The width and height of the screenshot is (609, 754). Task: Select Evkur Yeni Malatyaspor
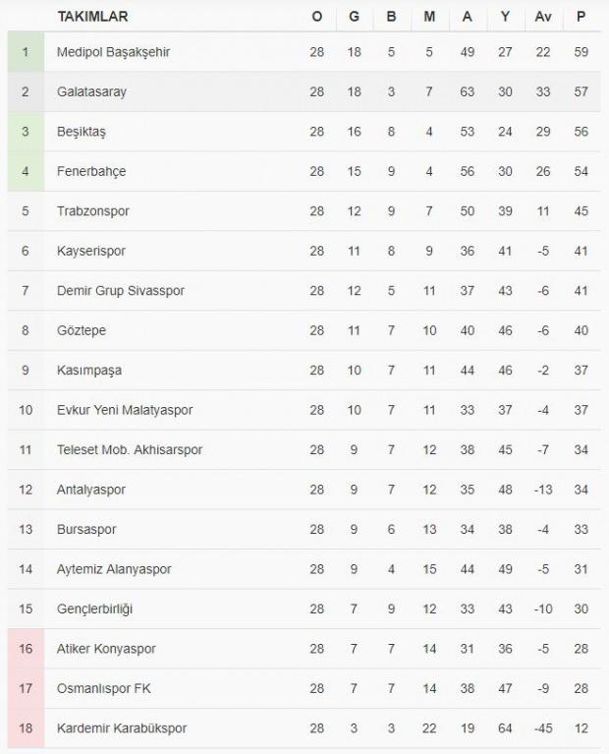[x=125, y=410]
